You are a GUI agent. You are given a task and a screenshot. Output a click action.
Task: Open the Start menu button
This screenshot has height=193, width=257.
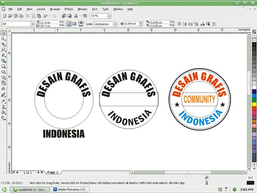coord(4,189)
